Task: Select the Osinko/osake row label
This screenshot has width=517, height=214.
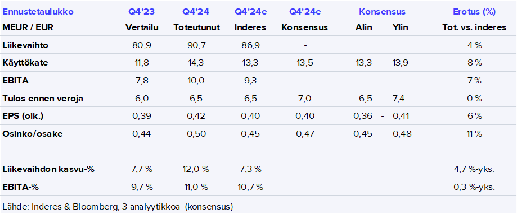Action: pos(32,134)
